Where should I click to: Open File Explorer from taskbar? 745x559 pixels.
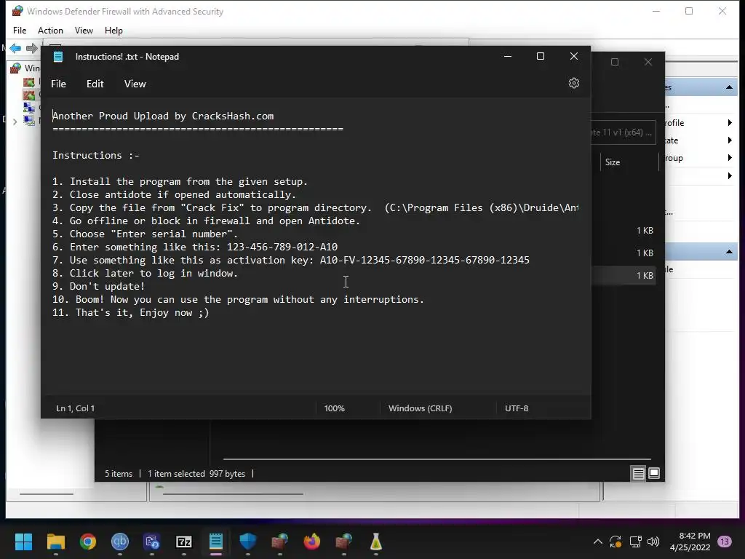pos(55,542)
